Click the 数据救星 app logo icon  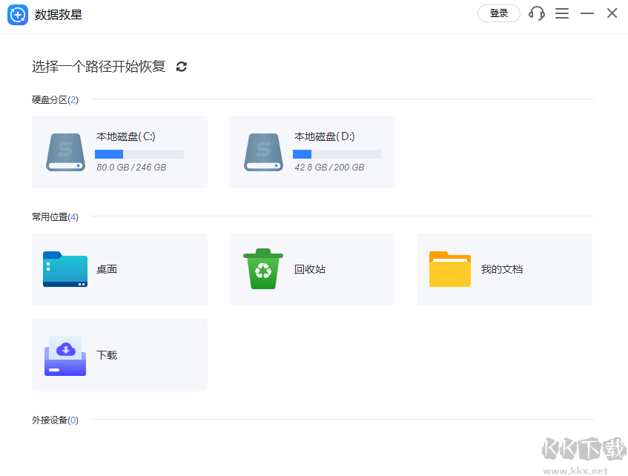click(x=17, y=13)
